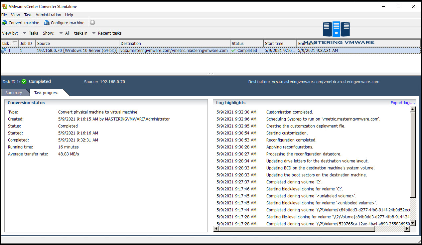Click the Source column header
Viewport: 422px width, 245px height.
point(77,43)
